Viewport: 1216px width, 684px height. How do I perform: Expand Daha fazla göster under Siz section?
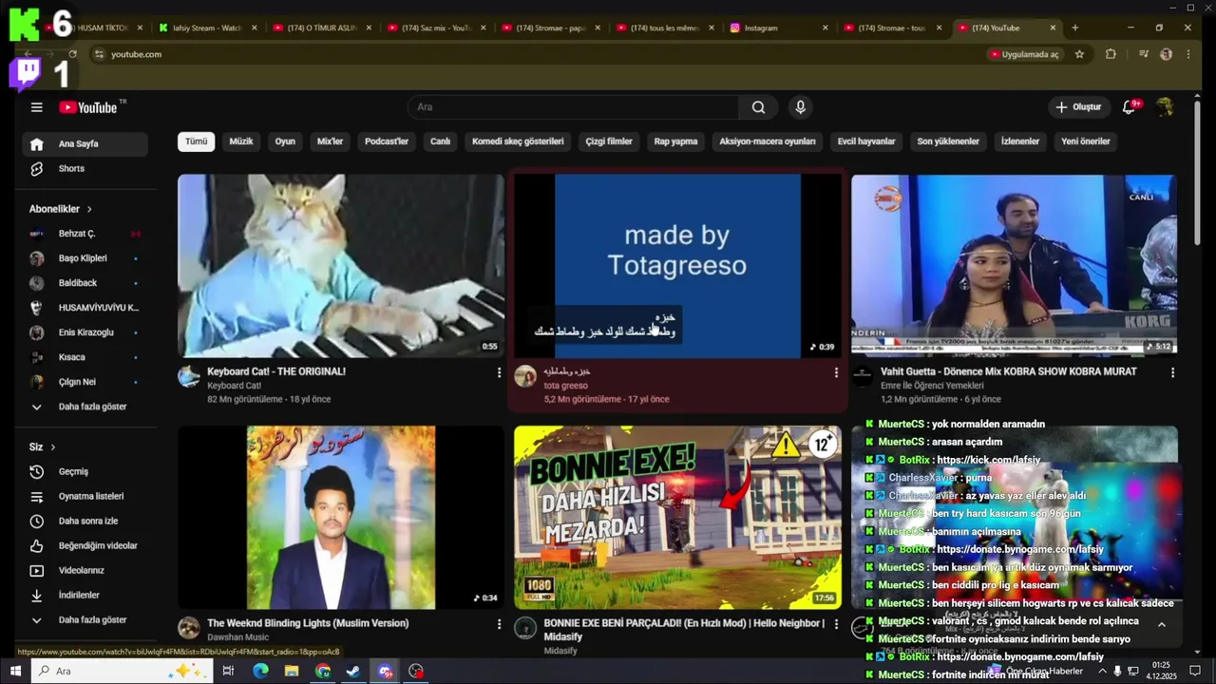85,619
